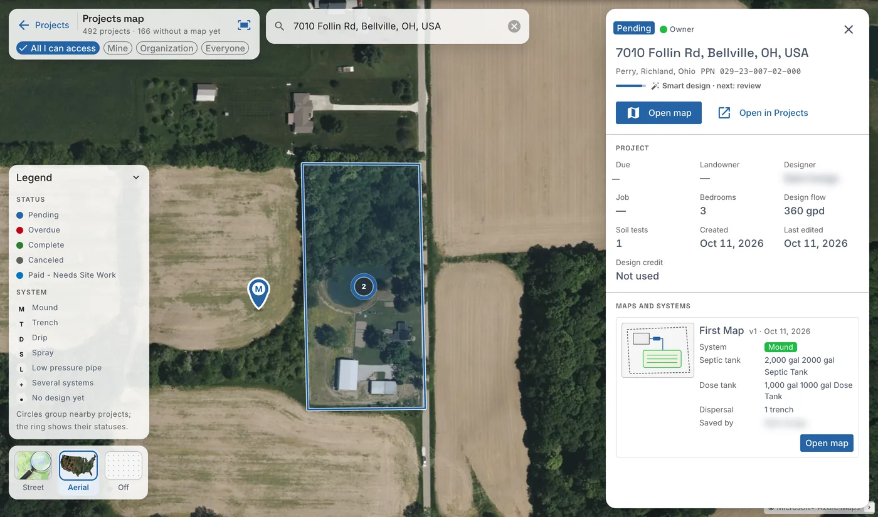The height and width of the screenshot is (517, 878).
Task: Open in Projects link
Action: coord(763,113)
